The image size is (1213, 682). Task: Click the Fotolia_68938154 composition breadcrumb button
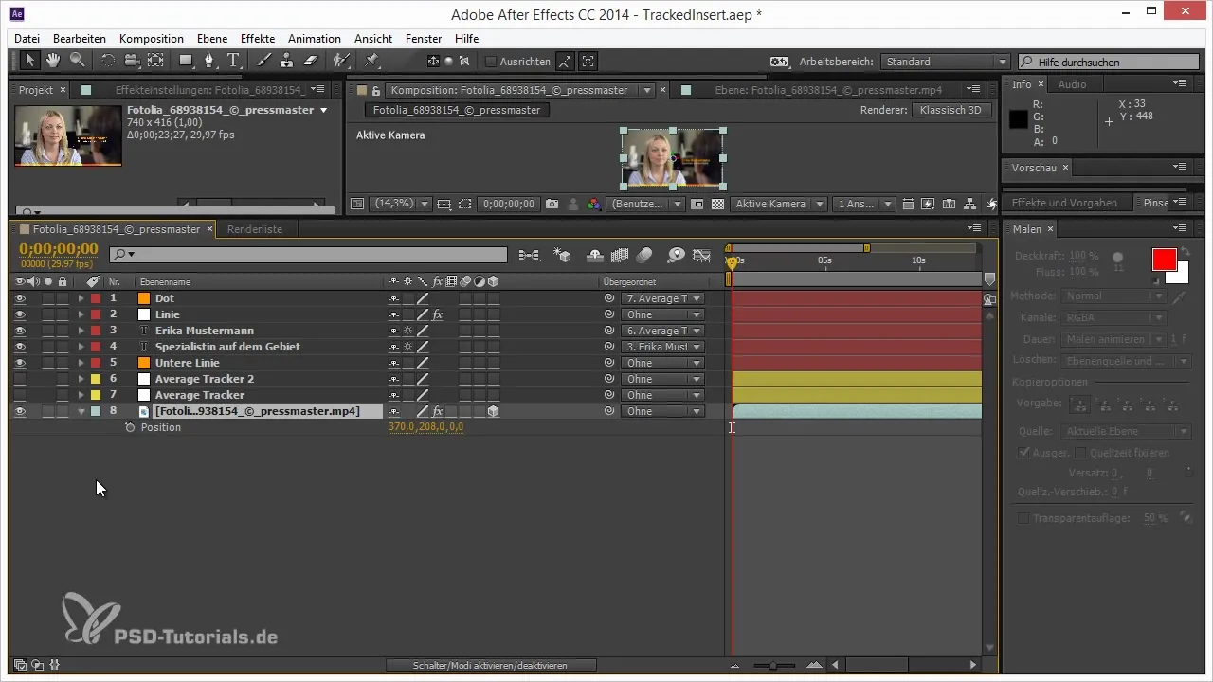(457, 110)
